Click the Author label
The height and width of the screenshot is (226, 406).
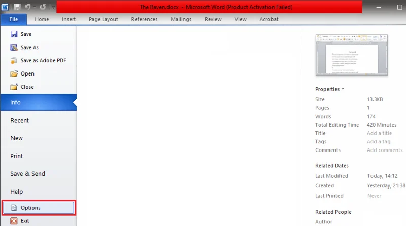[324, 222]
